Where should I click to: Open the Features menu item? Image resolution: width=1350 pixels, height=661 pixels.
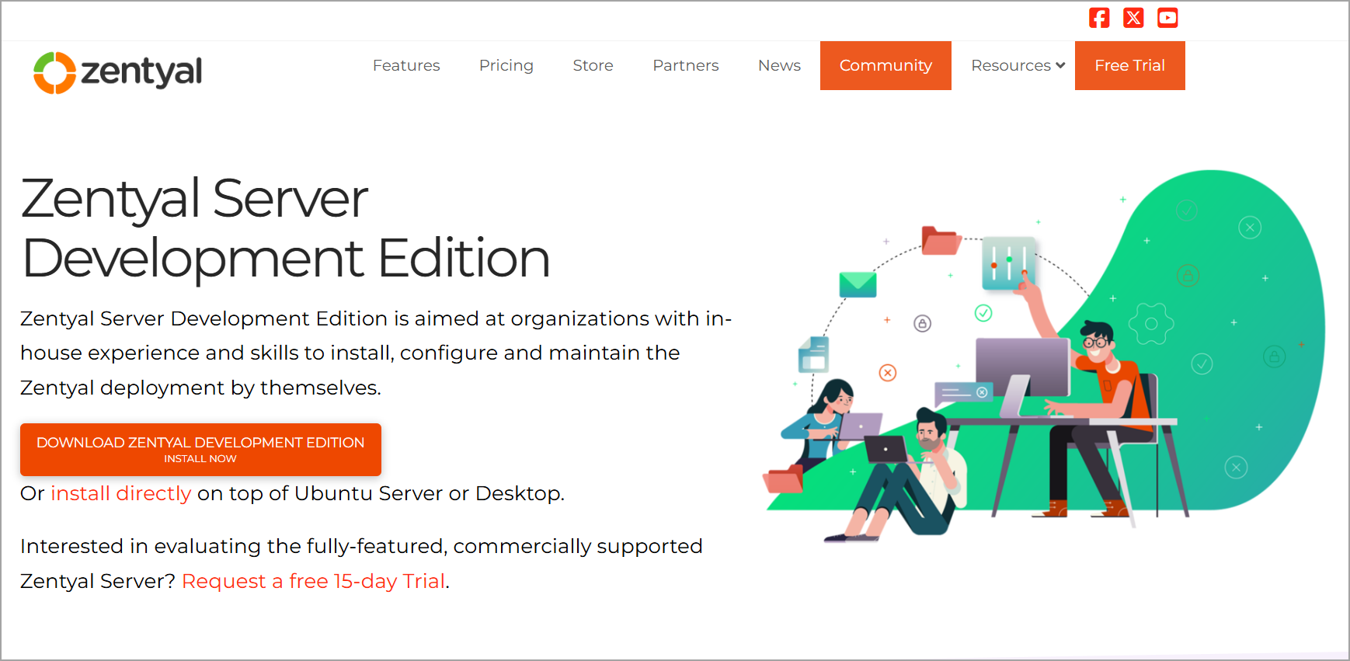(x=406, y=65)
